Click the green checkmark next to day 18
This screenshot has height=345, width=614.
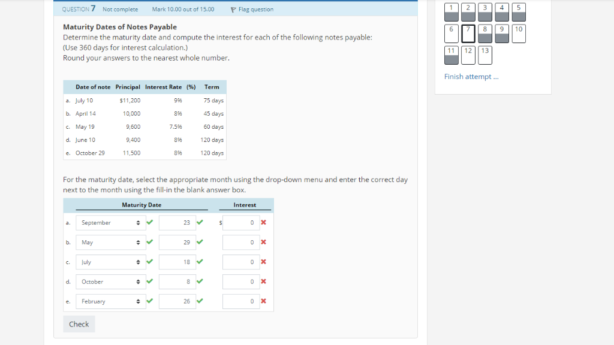200,262
